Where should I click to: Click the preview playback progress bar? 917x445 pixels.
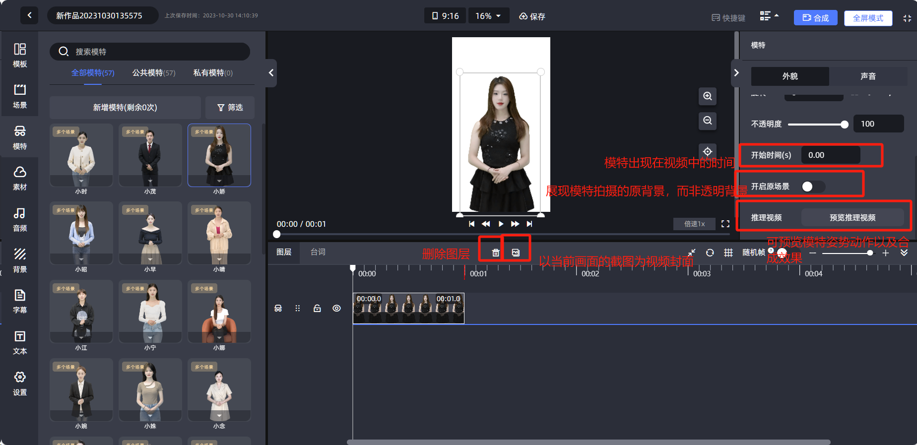[503, 234]
